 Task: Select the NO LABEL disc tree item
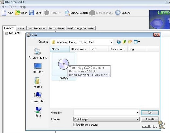click(x=13, y=33)
